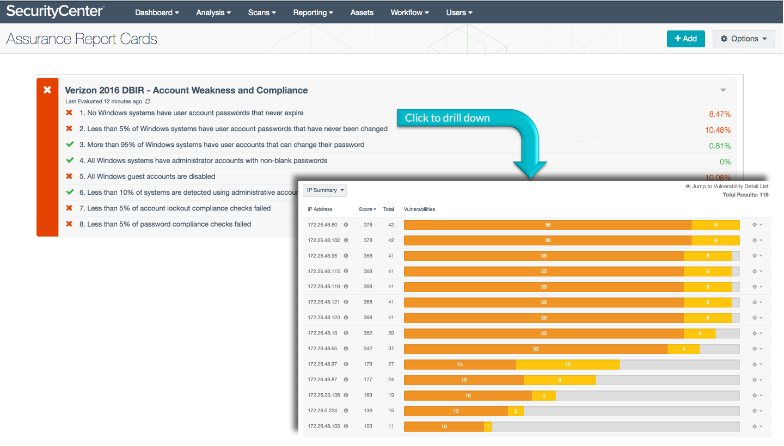Open the Analysis menu
This screenshot has width=784, height=446.
tap(213, 13)
